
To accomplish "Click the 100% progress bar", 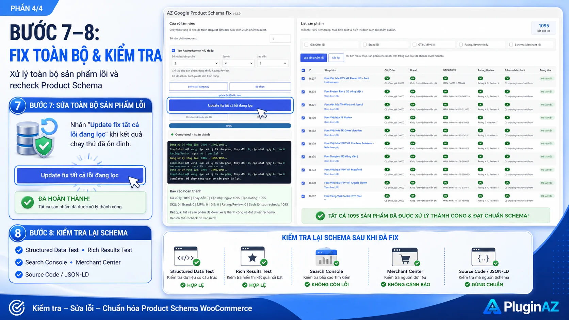I will (x=230, y=126).
